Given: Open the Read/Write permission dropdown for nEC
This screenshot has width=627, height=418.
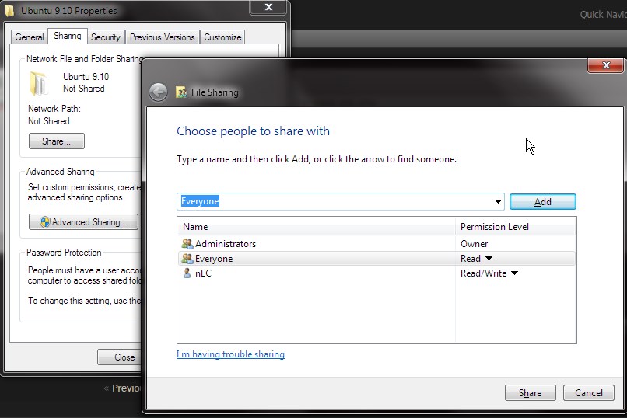Looking at the screenshot, I should [515, 273].
